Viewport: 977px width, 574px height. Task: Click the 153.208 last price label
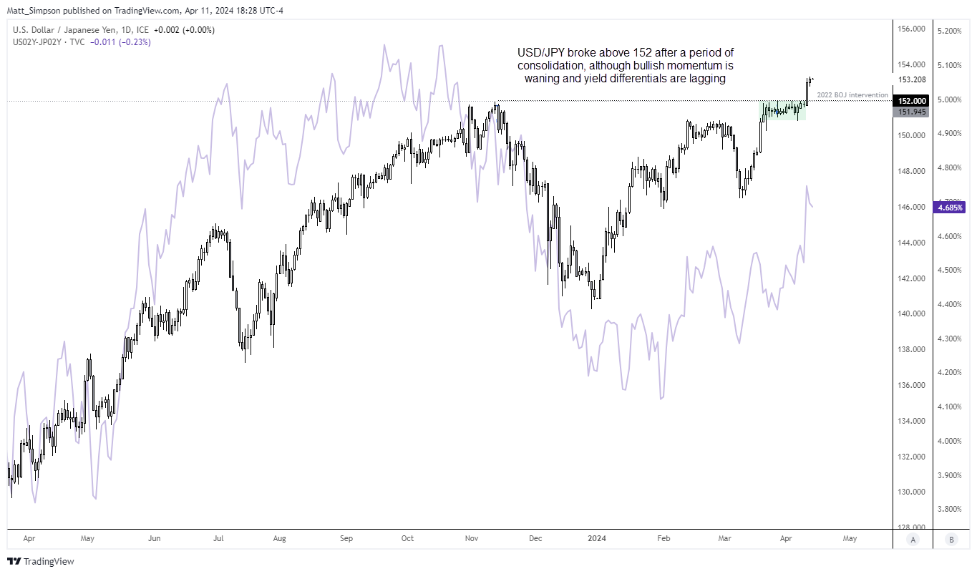pyautogui.click(x=911, y=79)
